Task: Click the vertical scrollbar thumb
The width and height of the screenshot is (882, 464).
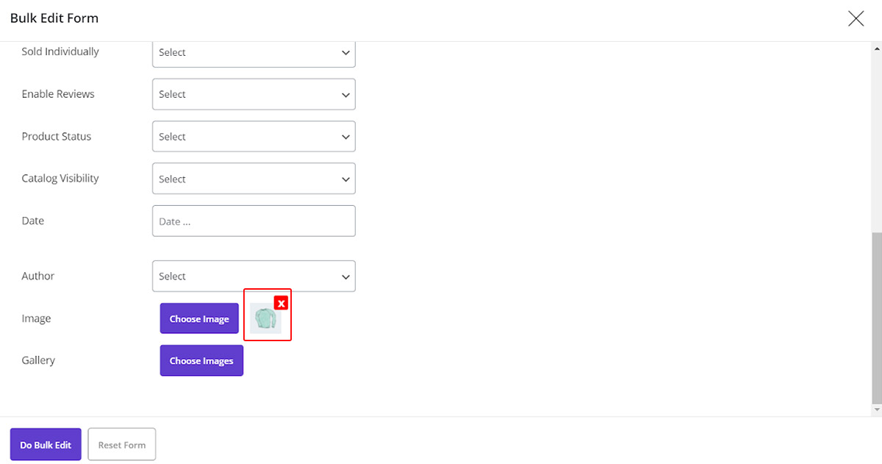Action: coord(876,318)
